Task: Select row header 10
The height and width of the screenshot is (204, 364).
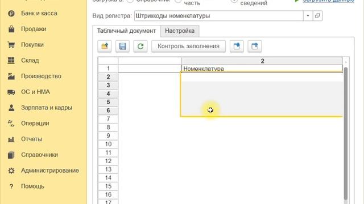Action: click(x=108, y=144)
